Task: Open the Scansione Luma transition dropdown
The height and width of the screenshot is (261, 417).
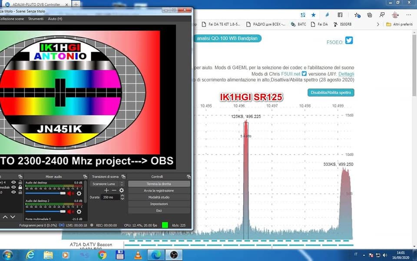Action: click(107, 184)
